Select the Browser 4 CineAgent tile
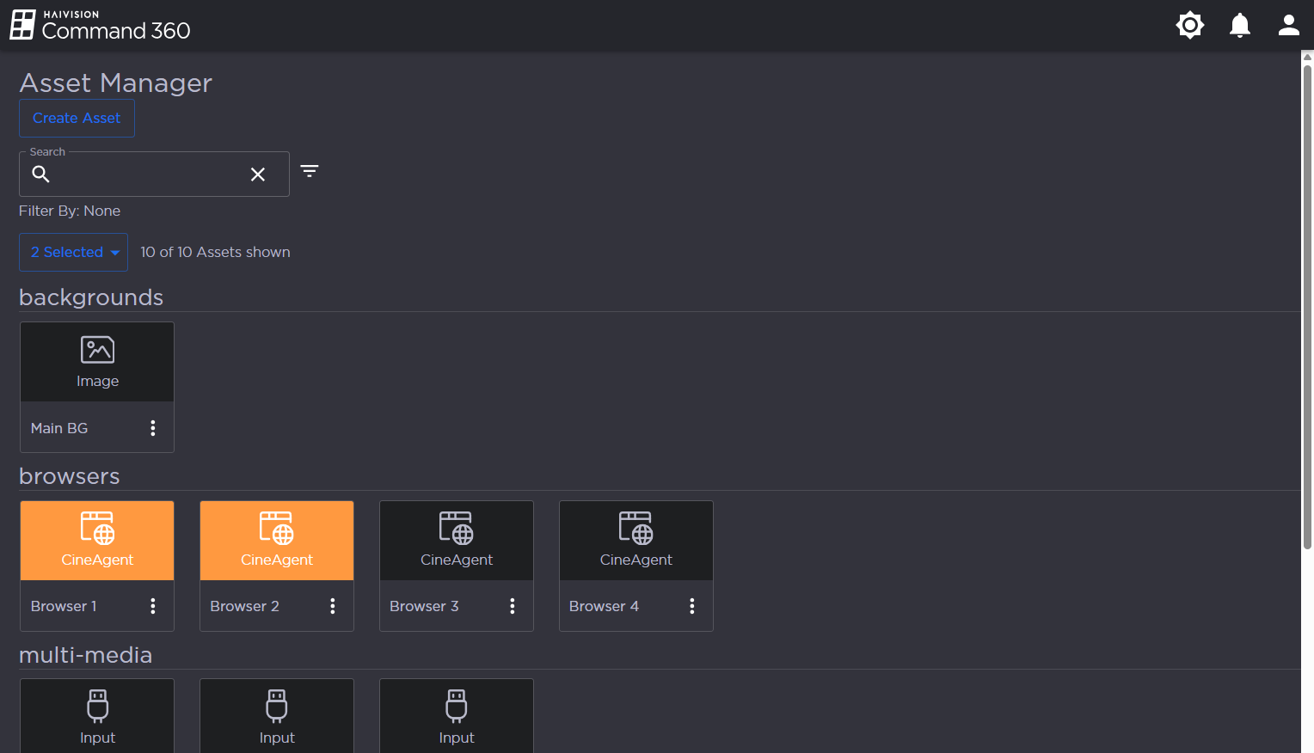This screenshot has width=1314, height=753. point(636,540)
